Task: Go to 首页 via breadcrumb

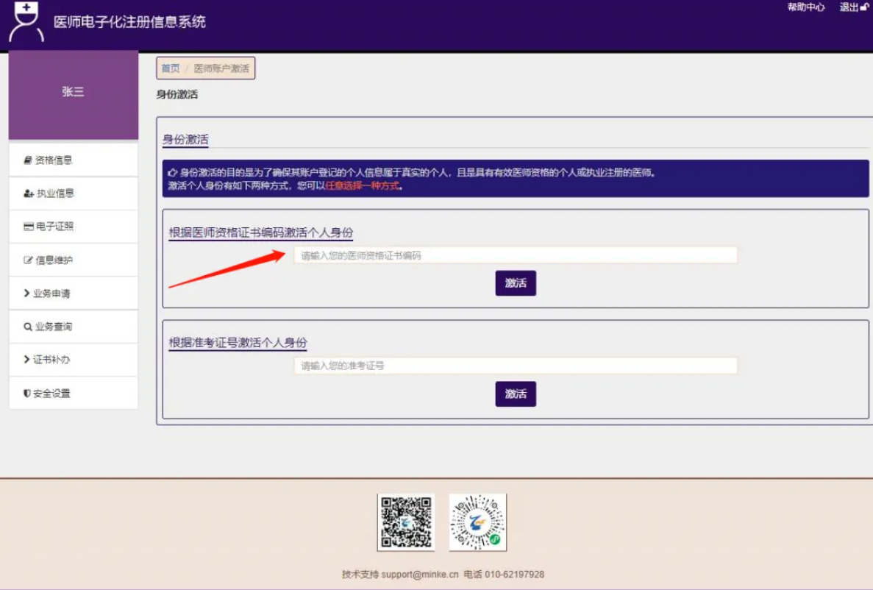Action: pyautogui.click(x=171, y=68)
